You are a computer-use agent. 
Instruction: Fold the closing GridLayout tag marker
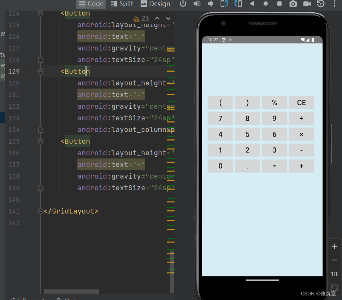click(x=40, y=211)
